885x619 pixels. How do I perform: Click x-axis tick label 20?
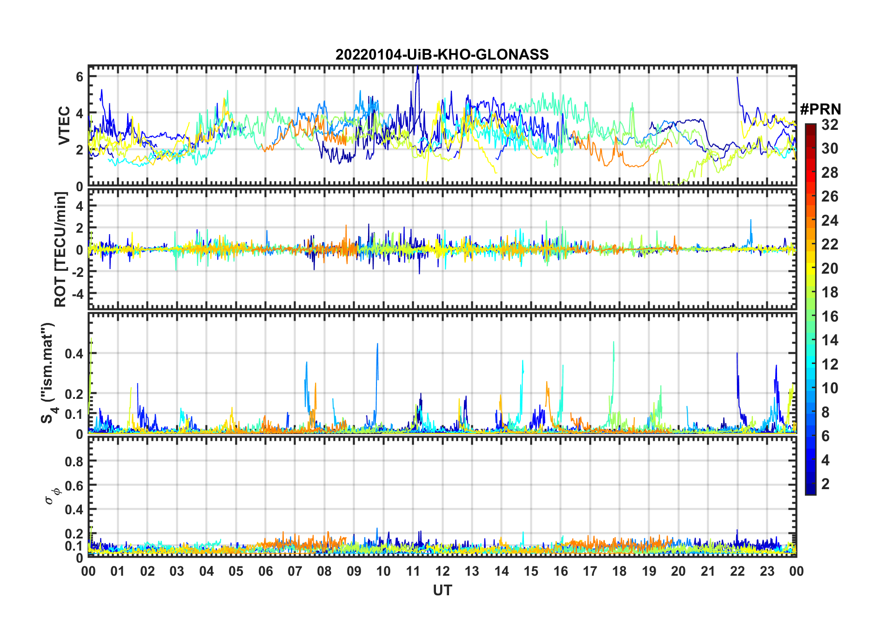(678, 571)
